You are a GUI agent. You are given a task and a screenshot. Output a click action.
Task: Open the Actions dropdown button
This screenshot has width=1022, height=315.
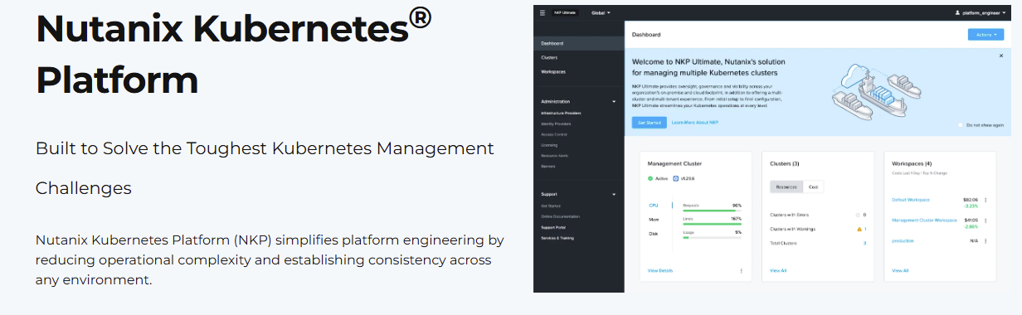(985, 35)
